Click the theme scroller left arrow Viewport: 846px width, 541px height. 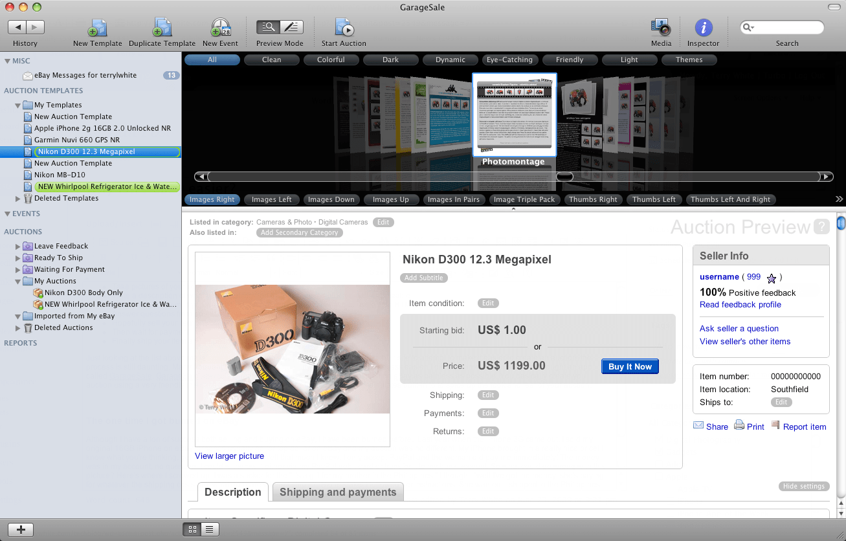point(201,177)
